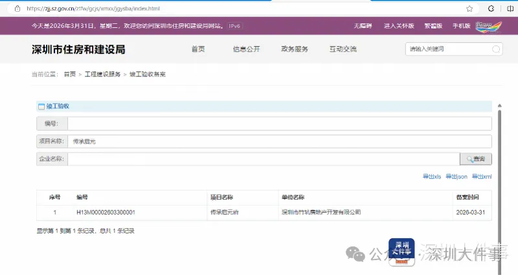This screenshot has height=275, width=518.
Task: Select record number H13M00002603300001
Action: 106,213
